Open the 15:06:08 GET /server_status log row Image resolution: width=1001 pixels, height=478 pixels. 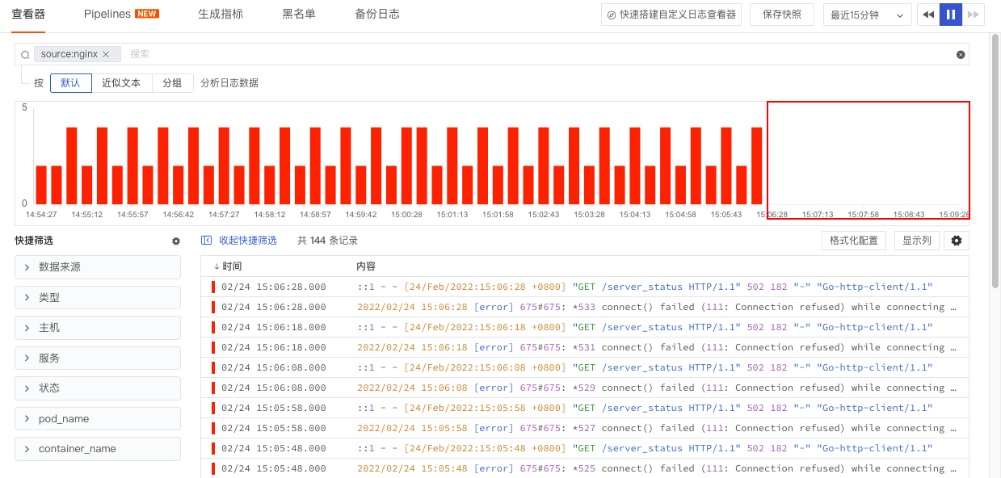585,367
